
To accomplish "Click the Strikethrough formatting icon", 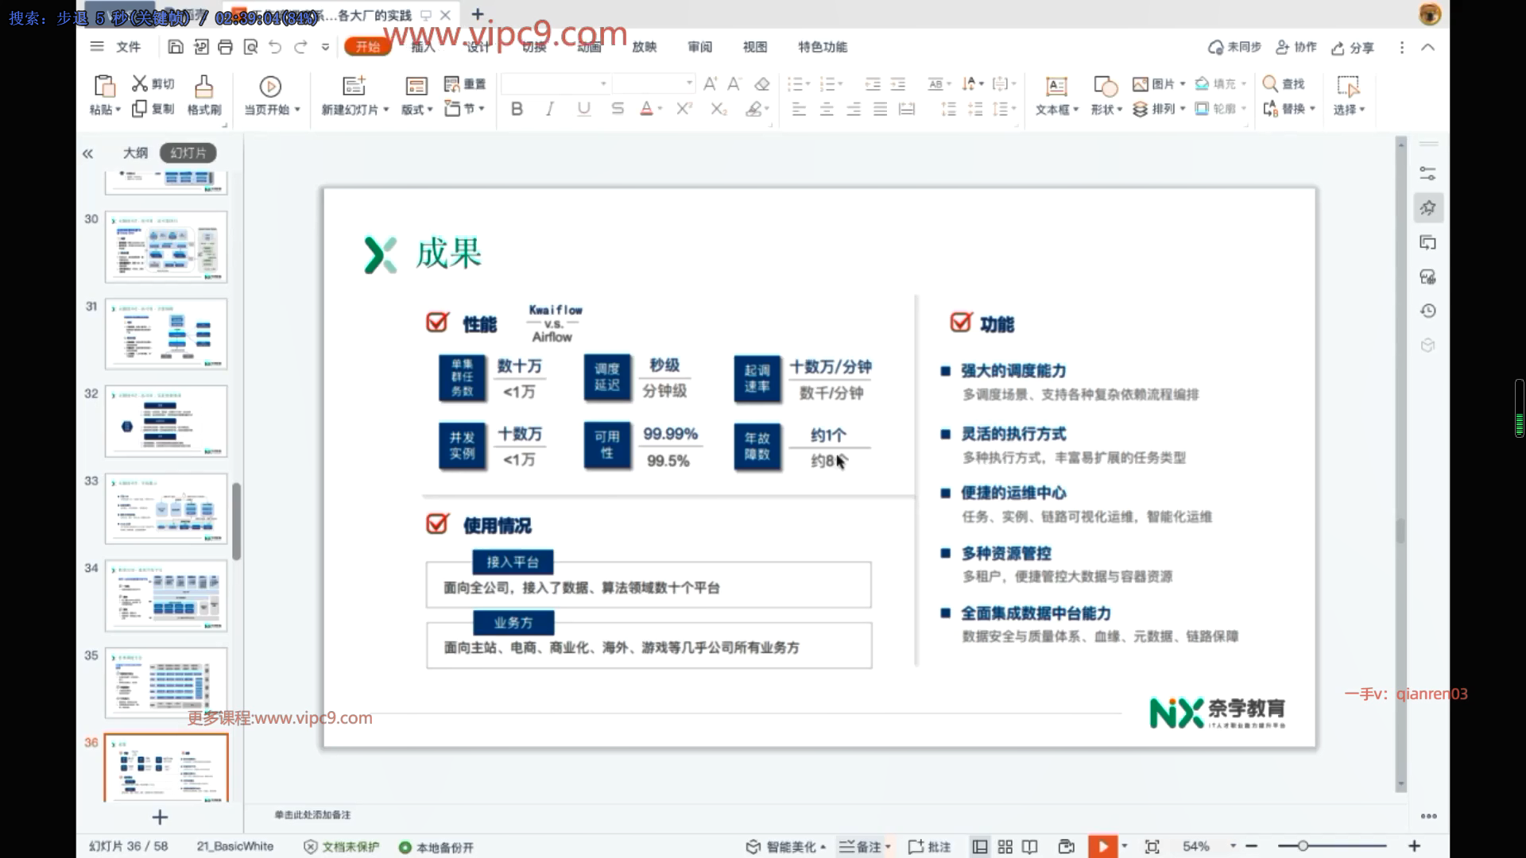I will point(618,109).
